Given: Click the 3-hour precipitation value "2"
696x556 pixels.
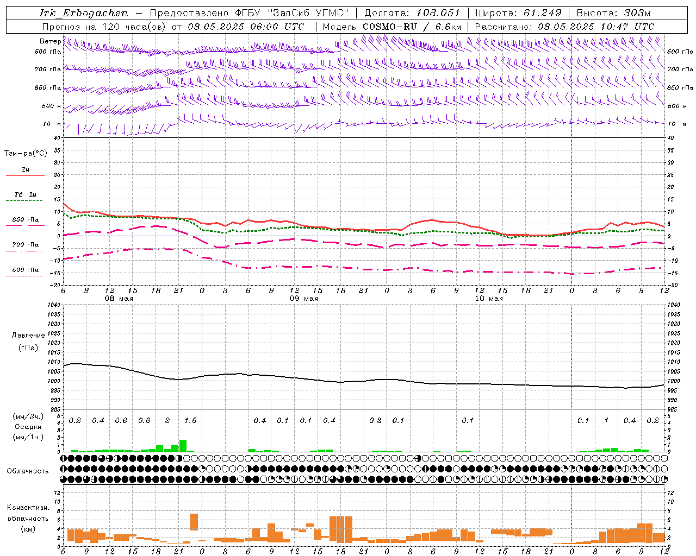Looking at the screenshot, I should [x=167, y=420].
